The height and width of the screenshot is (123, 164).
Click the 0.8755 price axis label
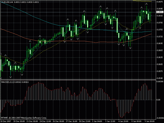[x=160, y=30]
